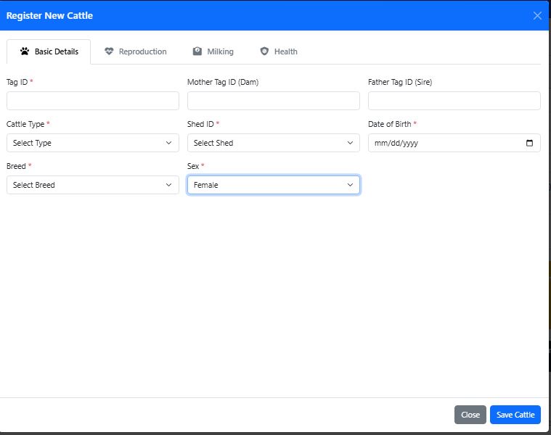The image size is (551, 435).
Task: Click the Date of Birth field
Action: 443,143
